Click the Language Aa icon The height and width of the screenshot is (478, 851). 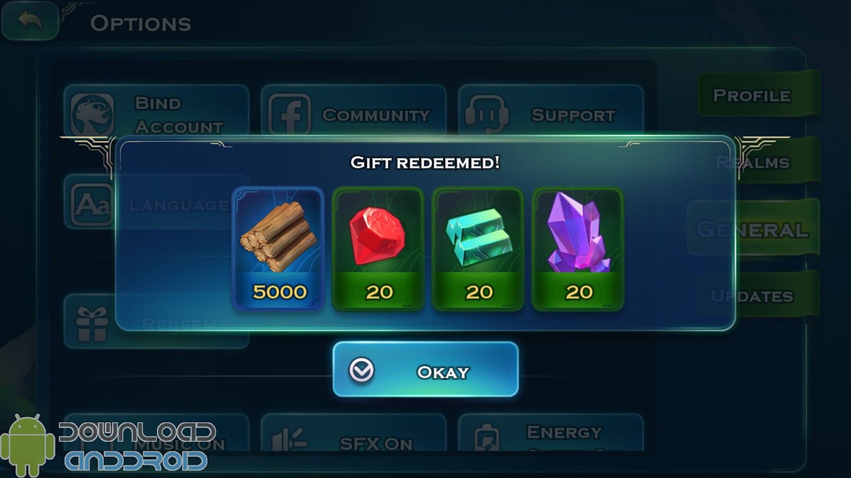click(x=92, y=204)
